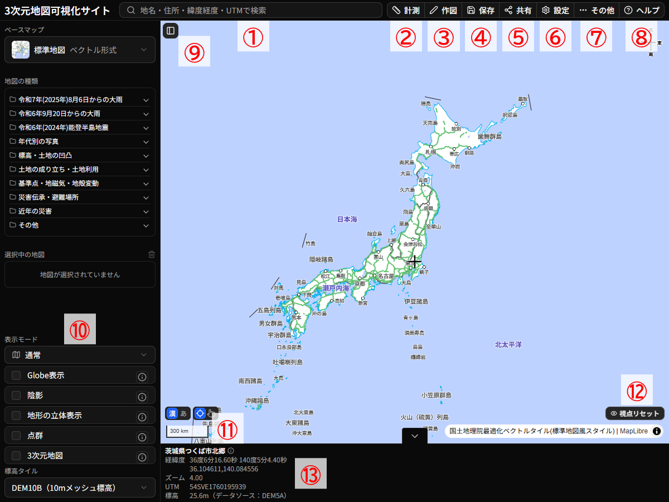Screen dimensions: 669x502
Task: Expand the 災害伝承・避難場所 folder
Action: click(80, 197)
